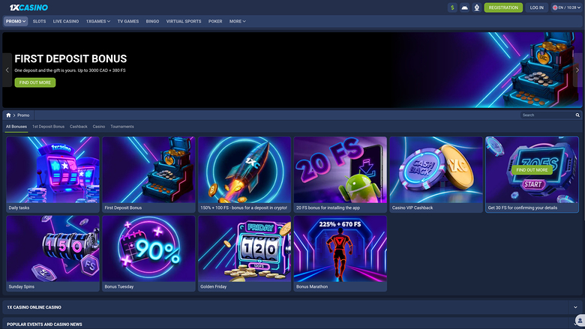Open the EN language and time dropdown
The width and height of the screenshot is (585, 329).
point(566,7)
